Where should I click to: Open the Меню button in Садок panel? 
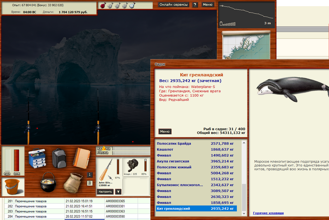[x=165, y=132]
